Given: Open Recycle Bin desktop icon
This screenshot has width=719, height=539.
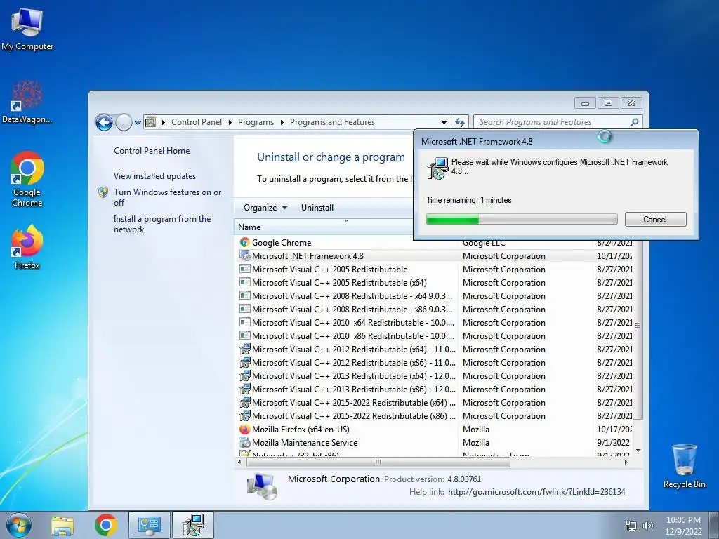Looking at the screenshot, I should click(684, 466).
